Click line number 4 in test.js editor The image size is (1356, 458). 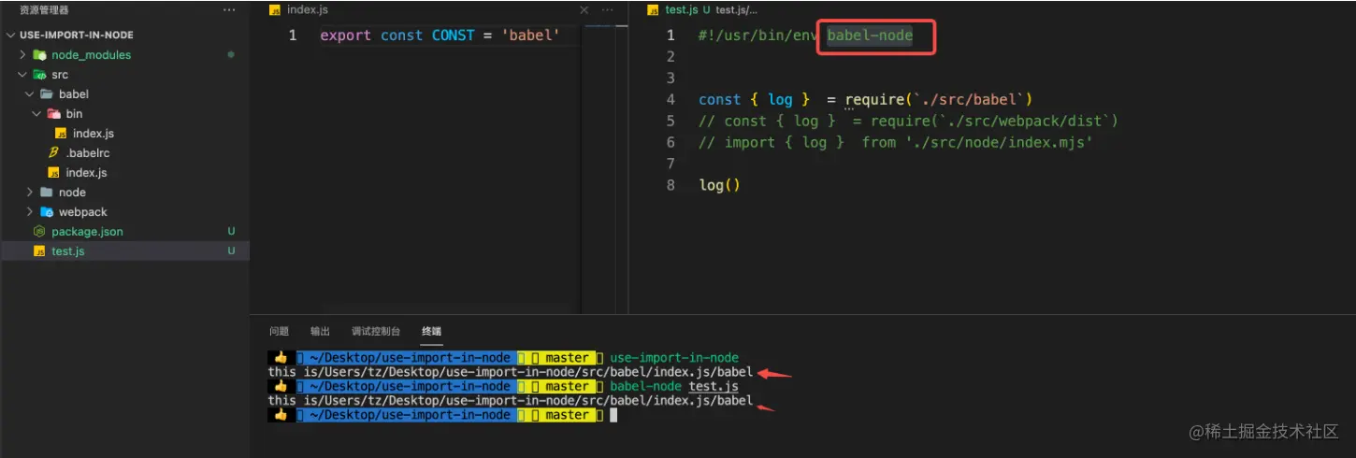pyautogui.click(x=671, y=99)
